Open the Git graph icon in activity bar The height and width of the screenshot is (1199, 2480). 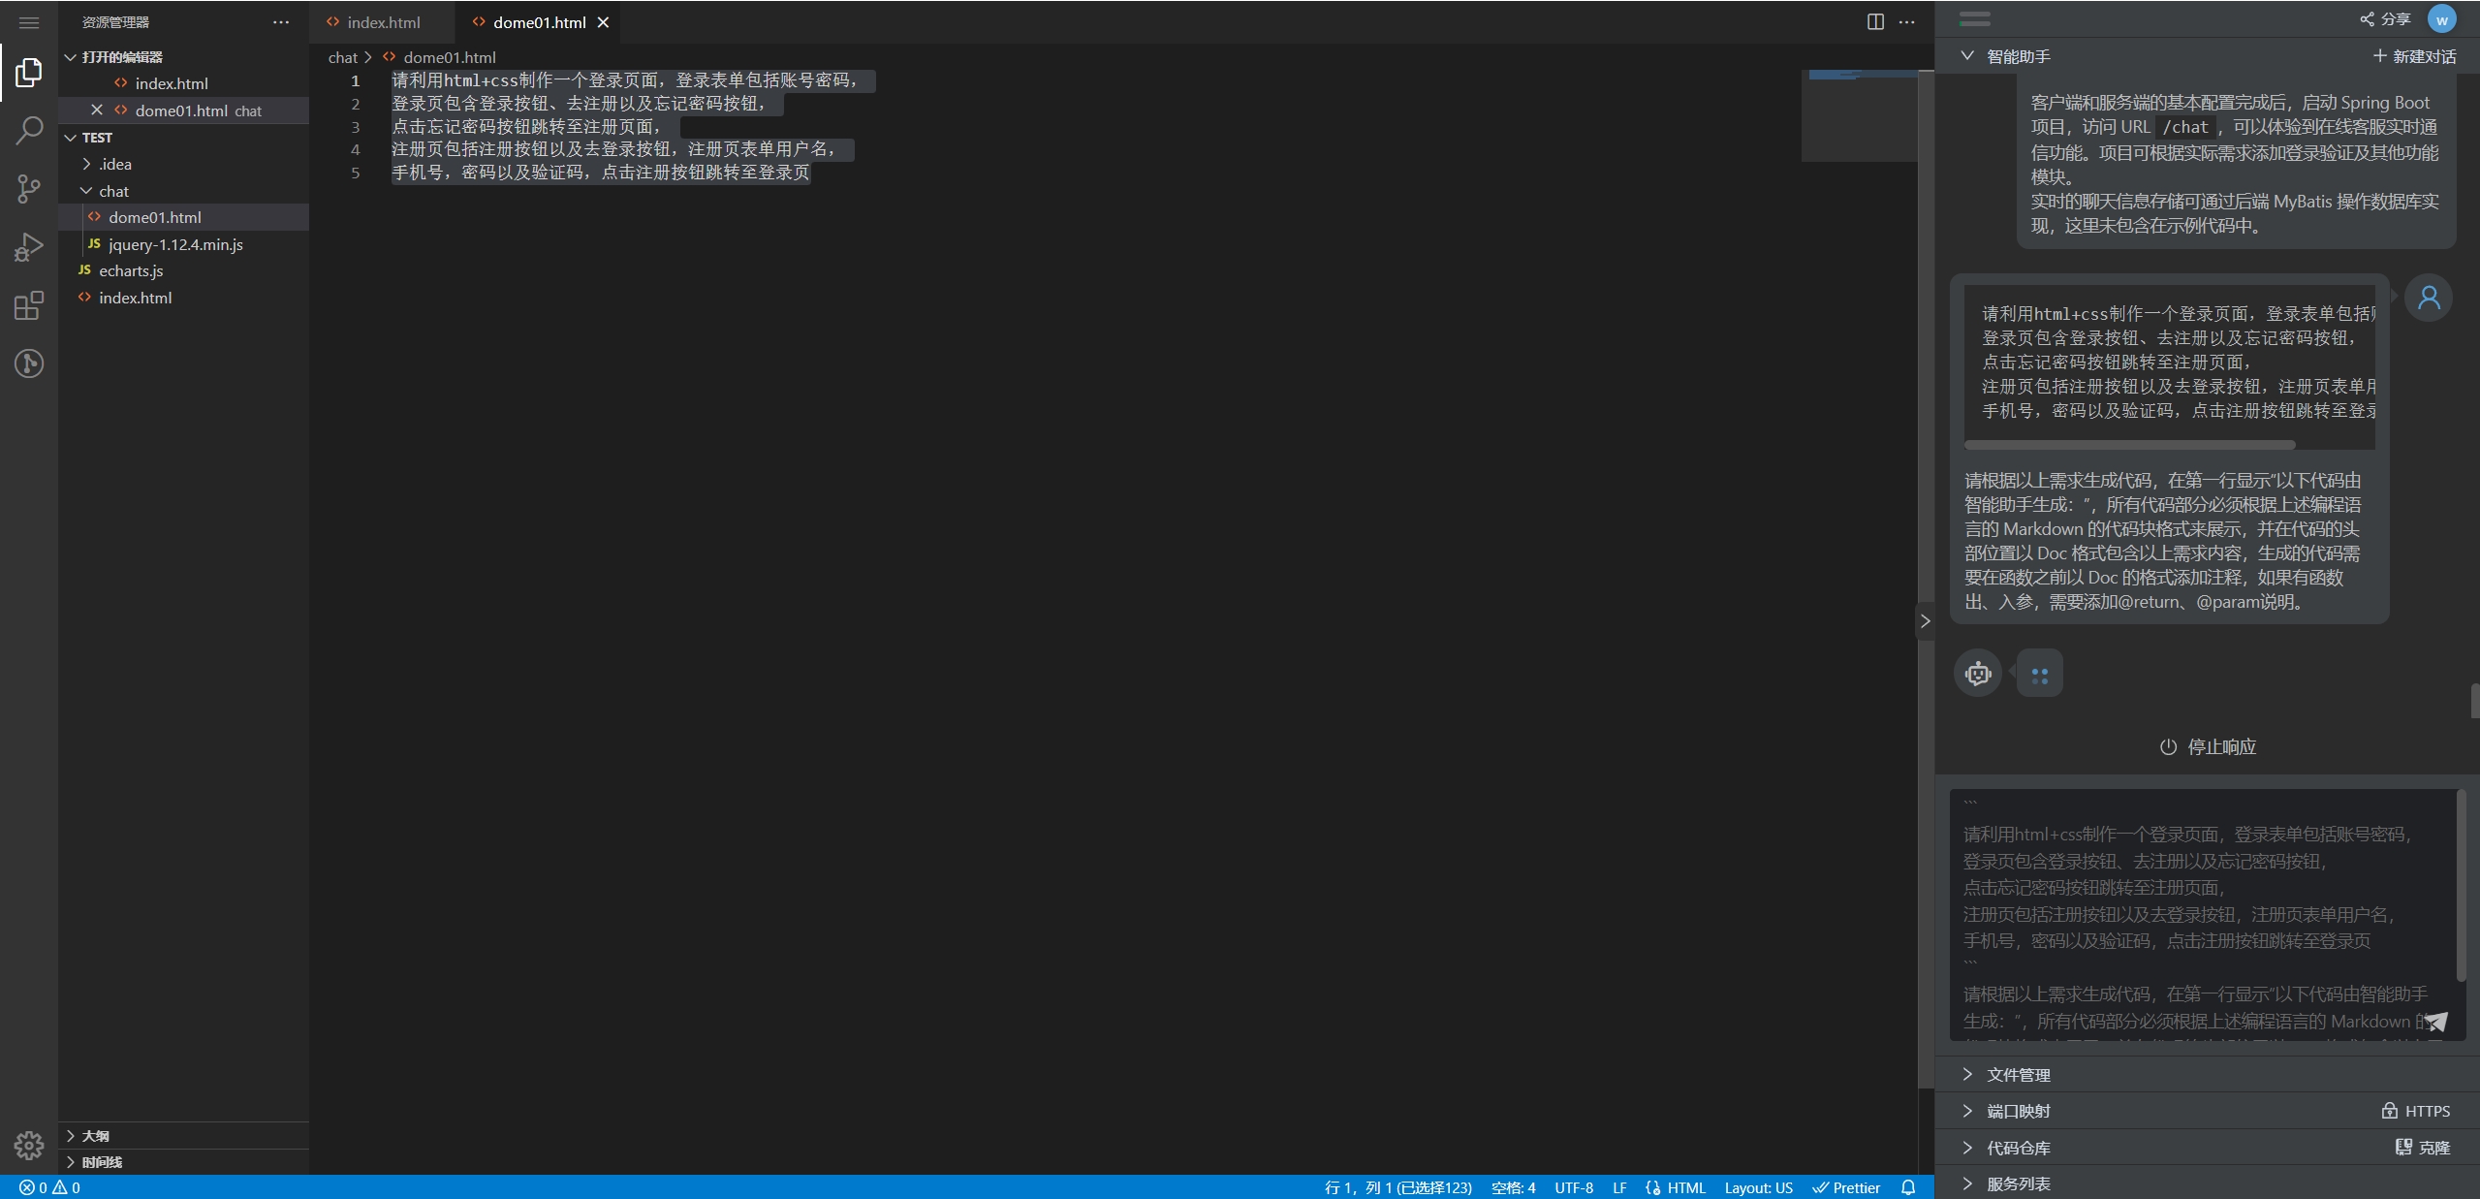[x=29, y=363]
